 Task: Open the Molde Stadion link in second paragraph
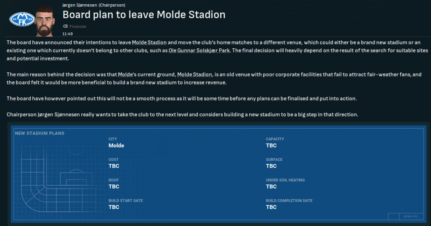194,74
